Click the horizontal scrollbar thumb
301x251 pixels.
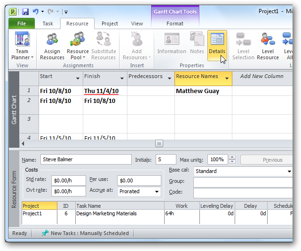point(159,143)
